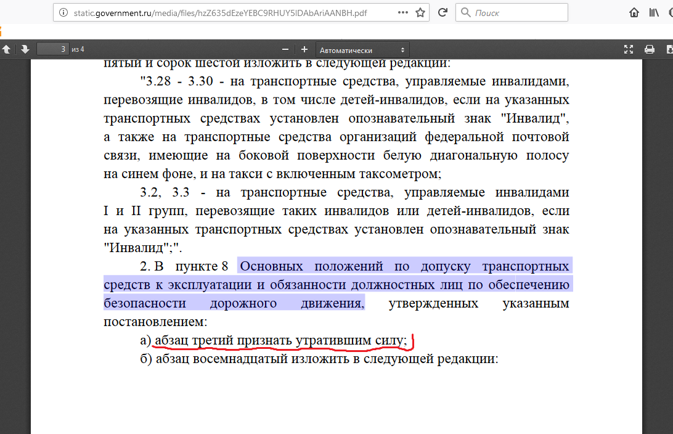The width and height of the screenshot is (673, 434).
Task: Print the PDF document
Action: [x=649, y=49]
